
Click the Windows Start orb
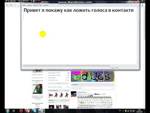7,111
